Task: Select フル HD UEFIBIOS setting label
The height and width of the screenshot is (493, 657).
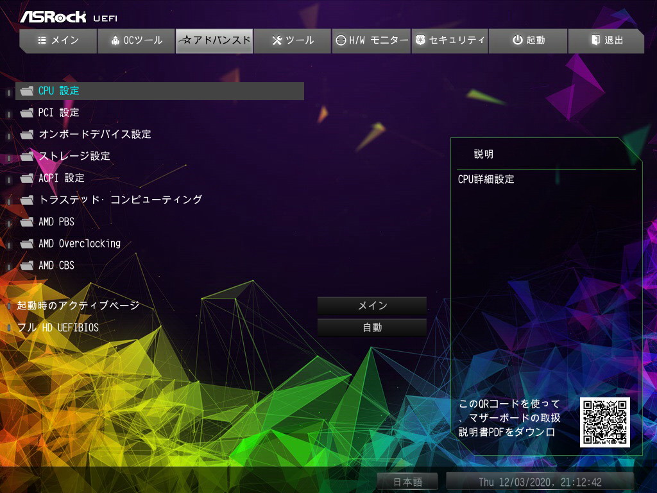Action: [x=58, y=327]
